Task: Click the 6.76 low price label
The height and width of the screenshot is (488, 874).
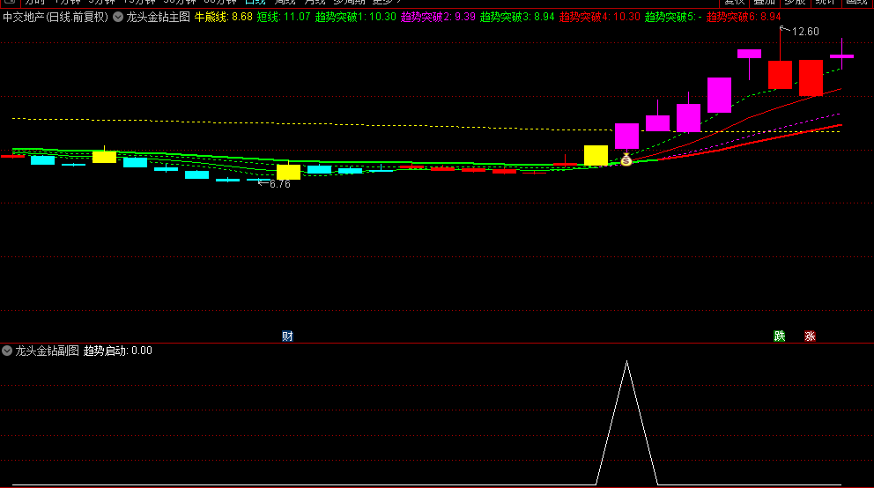Action: tap(280, 184)
